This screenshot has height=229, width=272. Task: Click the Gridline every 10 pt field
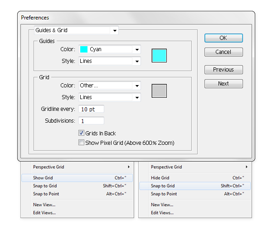91,109
